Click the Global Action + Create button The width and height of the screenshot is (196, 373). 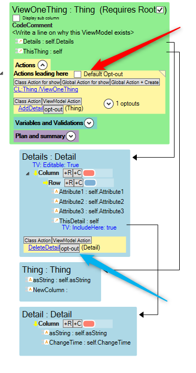click(135, 82)
